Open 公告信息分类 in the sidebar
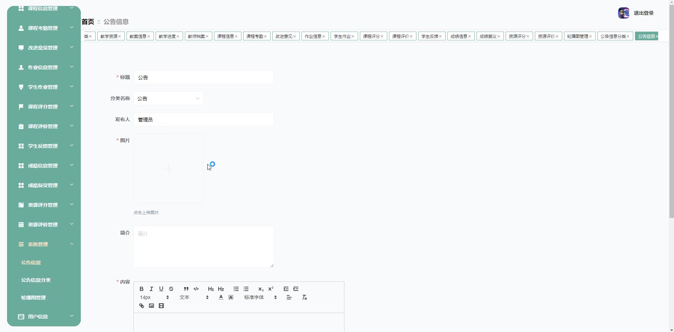 point(36,280)
